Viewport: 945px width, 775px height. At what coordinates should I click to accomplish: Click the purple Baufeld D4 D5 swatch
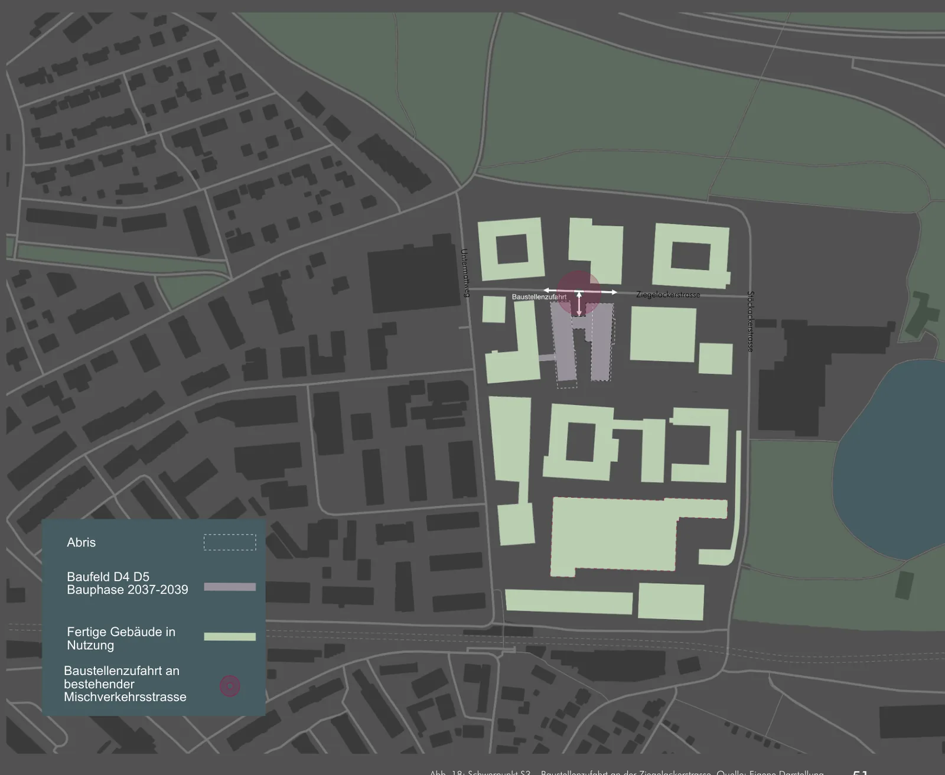(x=230, y=587)
